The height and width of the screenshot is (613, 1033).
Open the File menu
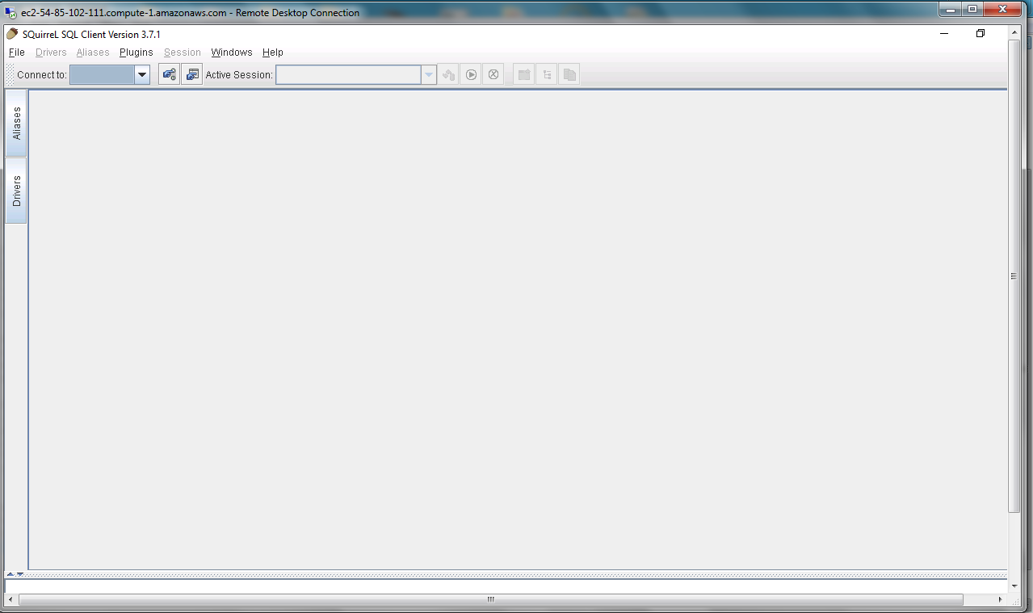(16, 52)
